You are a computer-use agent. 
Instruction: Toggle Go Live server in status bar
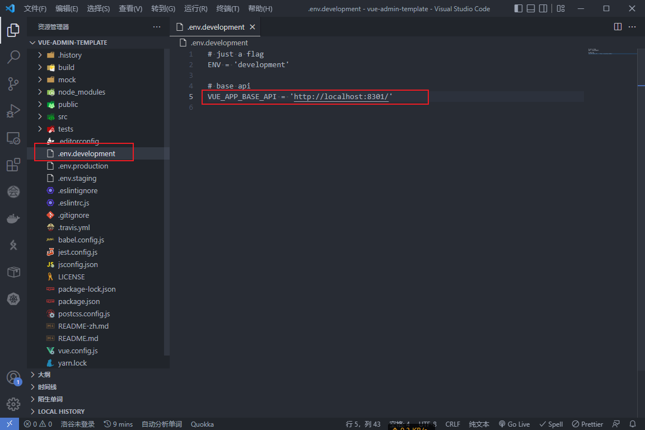click(x=514, y=424)
